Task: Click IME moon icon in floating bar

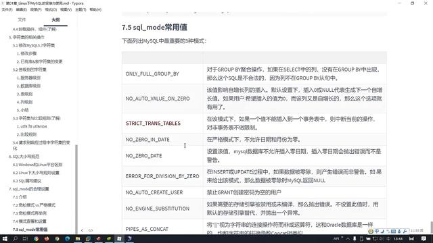Action: (382, 231)
